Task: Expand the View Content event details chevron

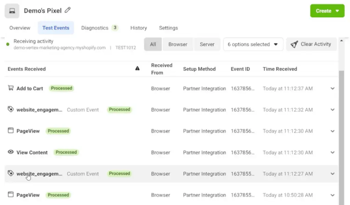Action: 332,152
